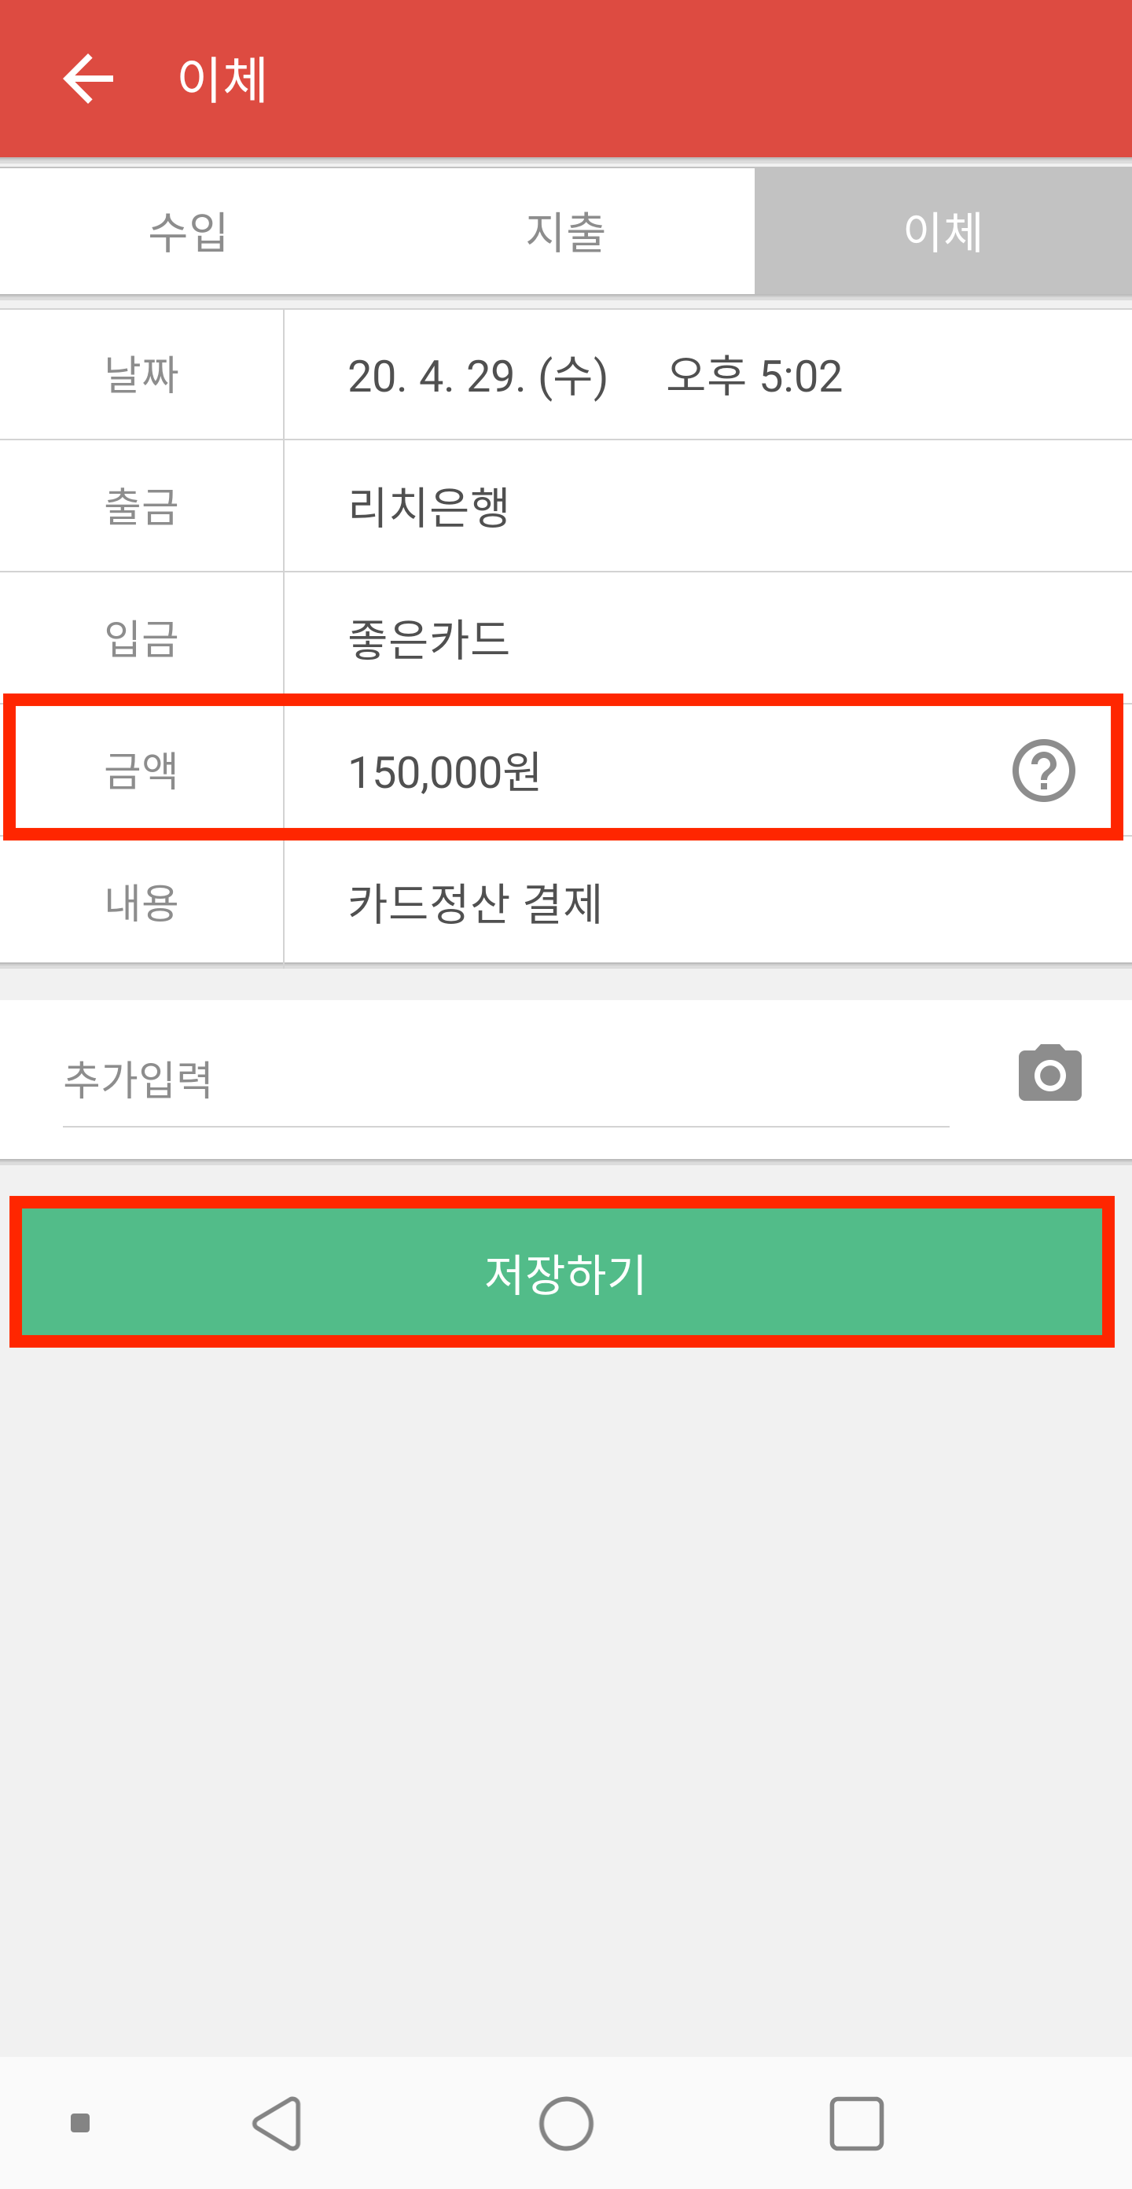This screenshot has width=1132, height=2189.
Task: Save the transfer with 저장하기 button
Action: click(x=562, y=1272)
